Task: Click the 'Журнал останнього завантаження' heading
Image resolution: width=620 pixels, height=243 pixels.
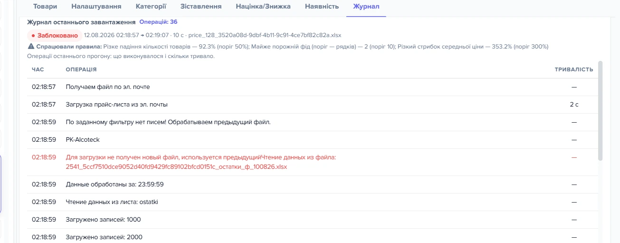Action: click(x=81, y=22)
